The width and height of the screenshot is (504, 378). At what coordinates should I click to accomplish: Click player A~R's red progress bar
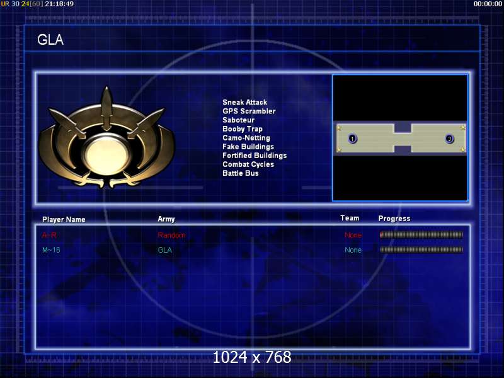[421, 235]
